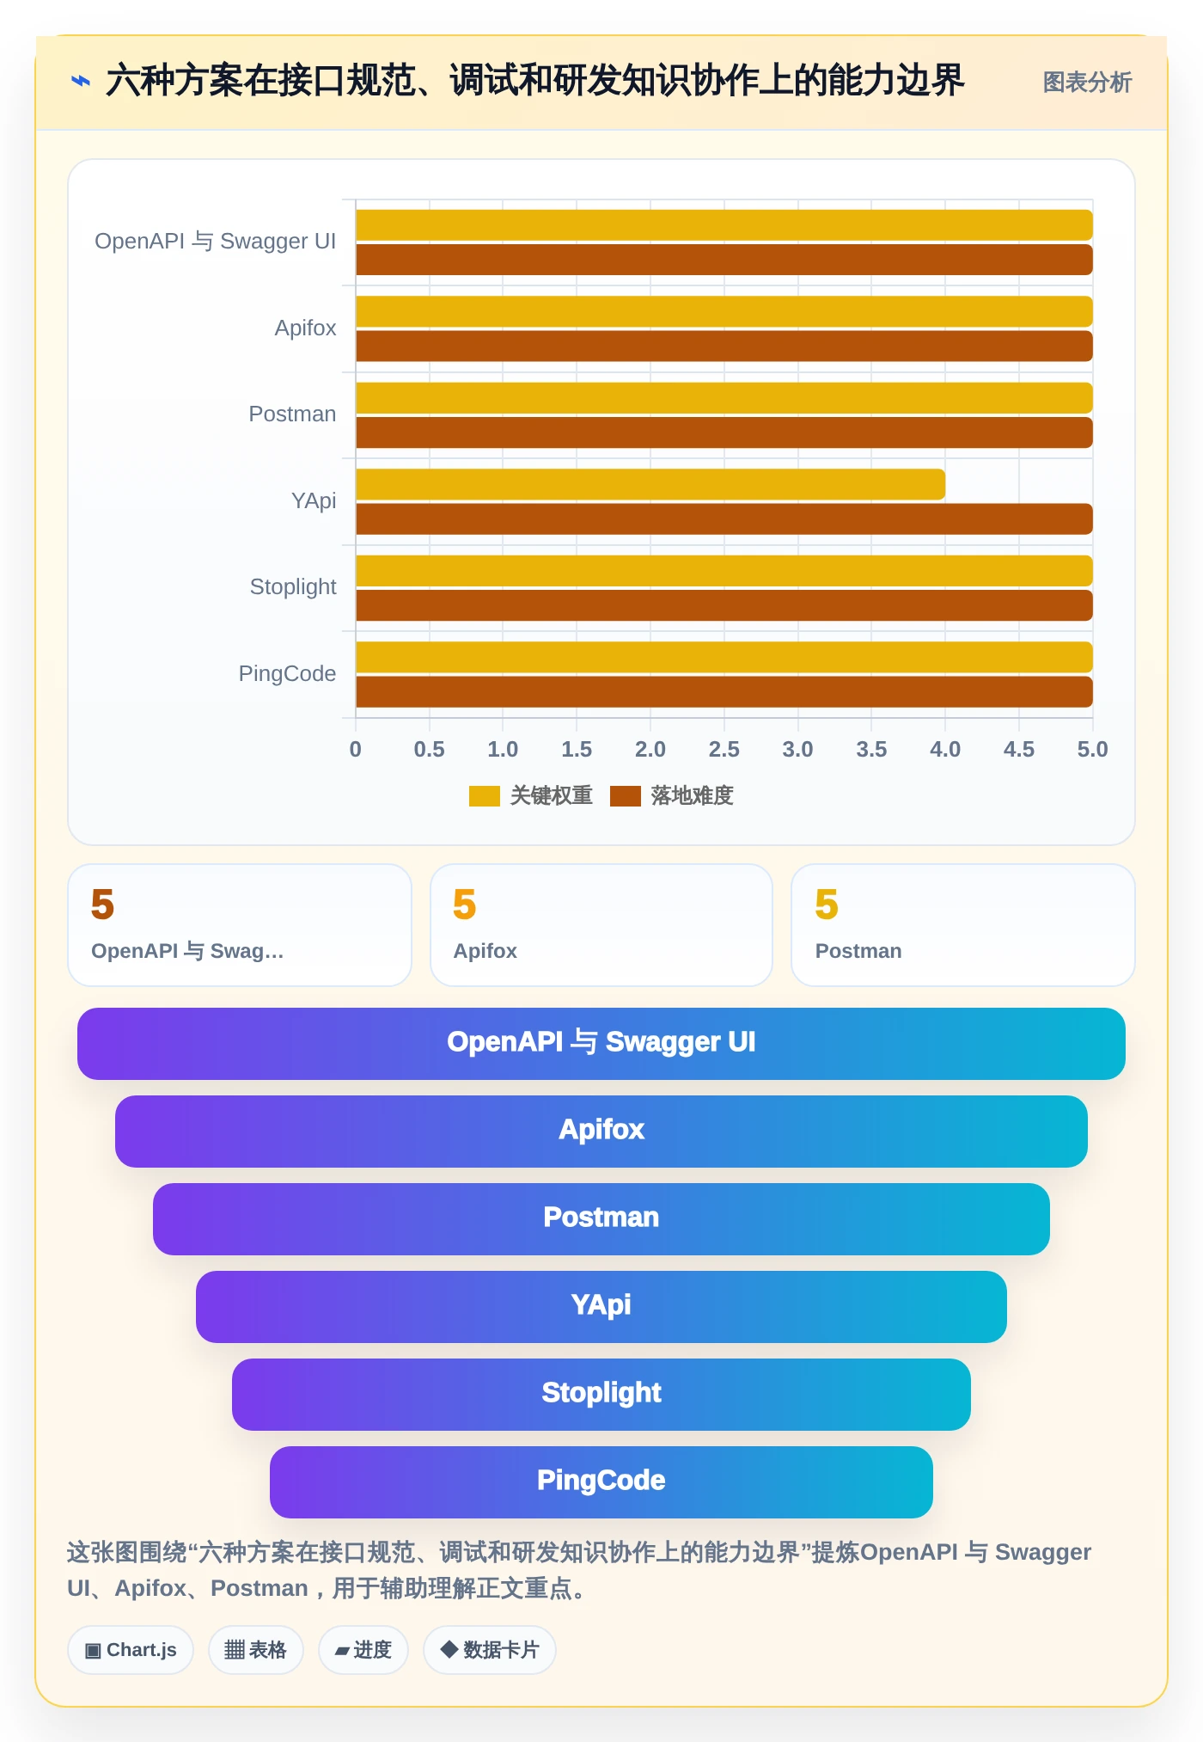
Task: Click the blue lightning icon beside the title
Action: pyautogui.click(x=81, y=82)
